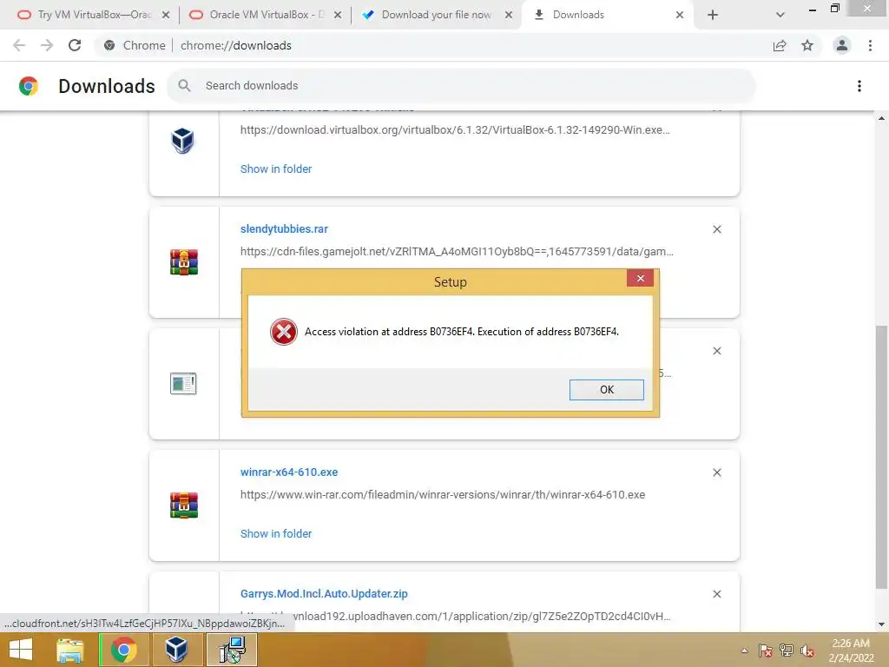889x667 pixels.
Task: Click the Setup installer taskbar icon
Action: 232,650
